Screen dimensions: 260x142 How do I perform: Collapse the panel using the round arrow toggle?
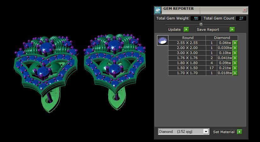(201, 24)
